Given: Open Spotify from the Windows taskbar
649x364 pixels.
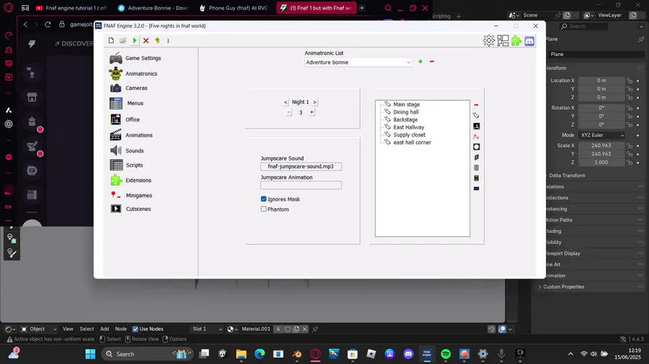Looking at the screenshot, I should point(446,354).
